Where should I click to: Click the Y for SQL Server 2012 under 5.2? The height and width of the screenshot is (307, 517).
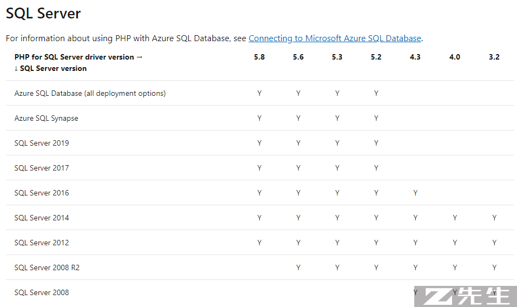point(376,243)
